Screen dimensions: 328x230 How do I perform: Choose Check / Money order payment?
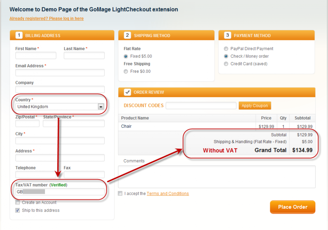(226, 56)
